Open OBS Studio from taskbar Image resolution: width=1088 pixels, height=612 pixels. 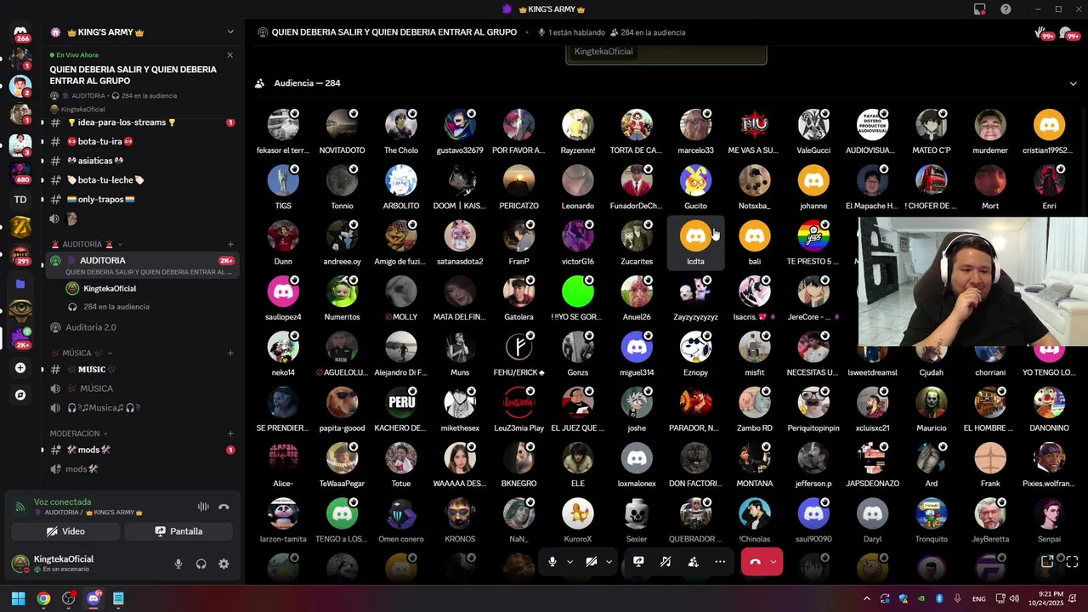(68, 598)
